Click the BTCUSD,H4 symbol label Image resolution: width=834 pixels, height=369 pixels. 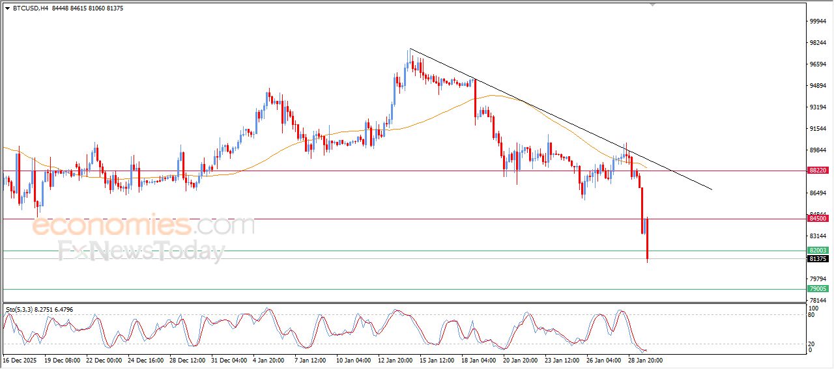point(31,8)
